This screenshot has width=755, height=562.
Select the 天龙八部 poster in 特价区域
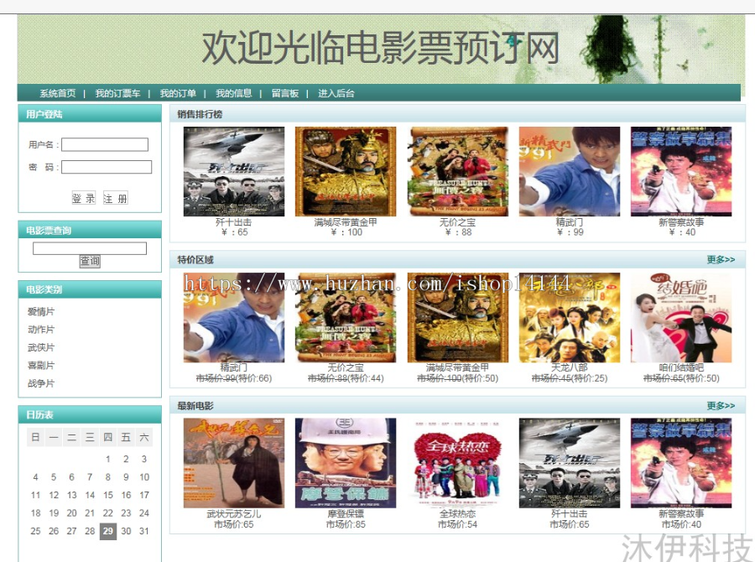pyautogui.click(x=570, y=317)
